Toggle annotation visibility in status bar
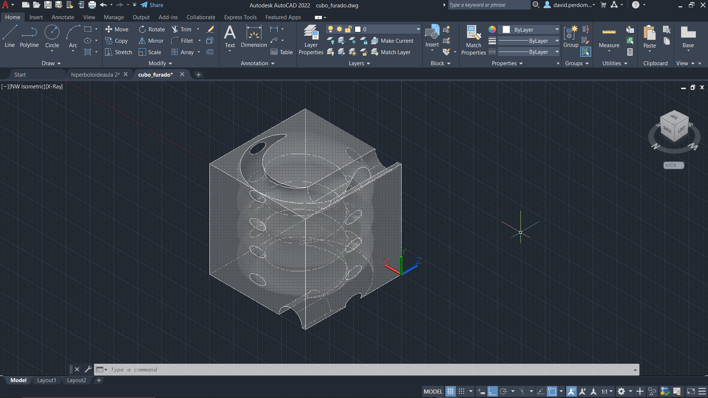Screen dimensions: 708x398 572,391
